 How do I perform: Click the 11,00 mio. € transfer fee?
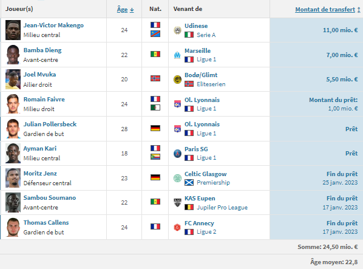point(340,30)
